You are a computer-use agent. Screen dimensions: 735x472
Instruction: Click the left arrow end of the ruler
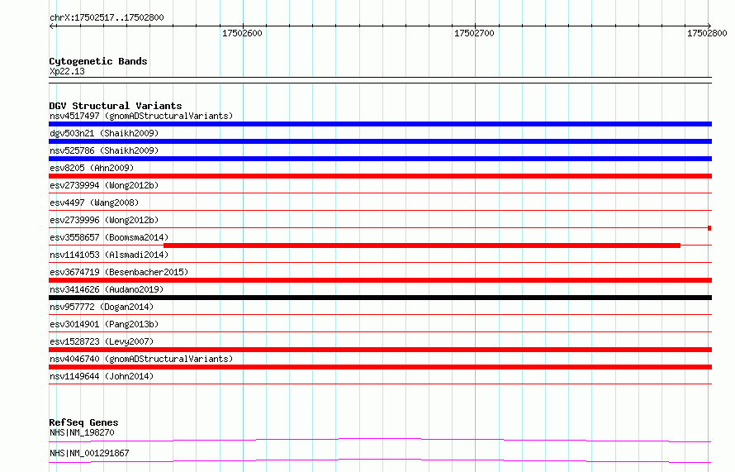pyautogui.click(x=52, y=26)
